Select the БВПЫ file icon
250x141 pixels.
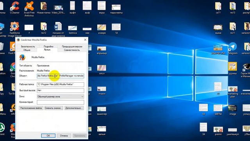click(218, 110)
